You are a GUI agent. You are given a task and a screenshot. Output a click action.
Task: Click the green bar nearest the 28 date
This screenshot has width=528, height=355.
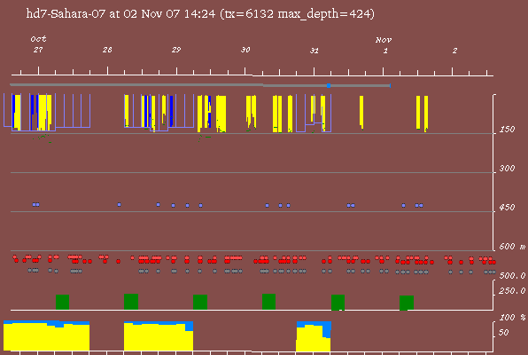(131, 302)
